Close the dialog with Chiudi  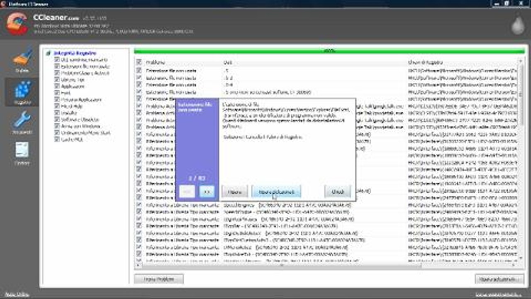click(338, 191)
